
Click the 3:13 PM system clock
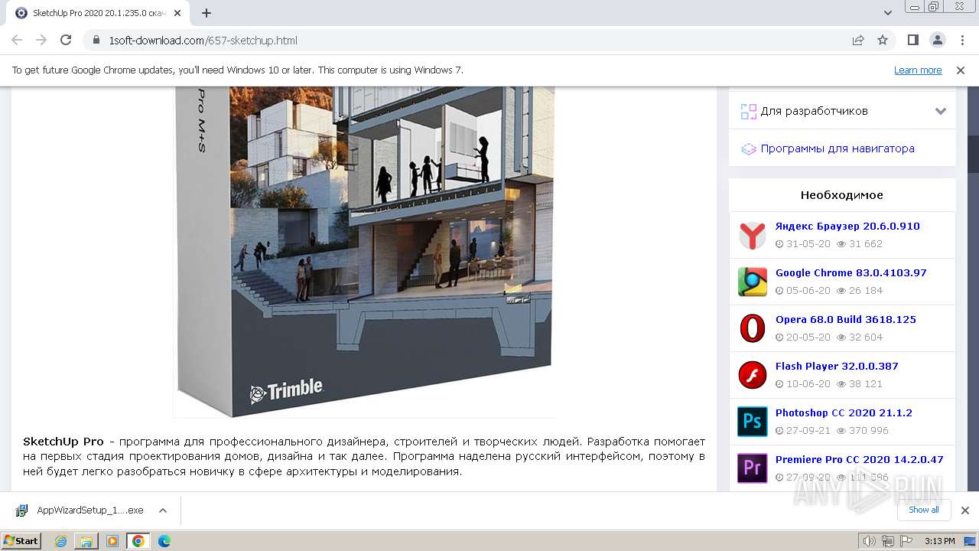pos(939,541)
